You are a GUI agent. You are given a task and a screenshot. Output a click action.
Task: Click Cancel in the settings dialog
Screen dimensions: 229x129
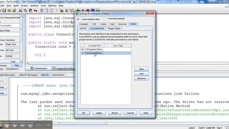point(130,113)
